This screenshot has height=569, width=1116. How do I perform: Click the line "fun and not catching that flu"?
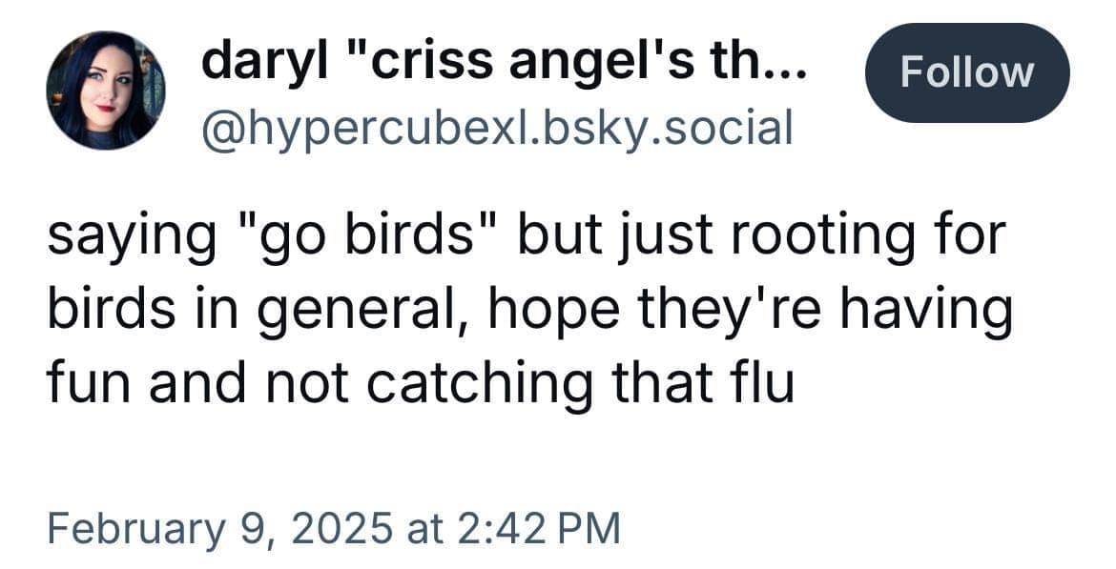(420, 380)
